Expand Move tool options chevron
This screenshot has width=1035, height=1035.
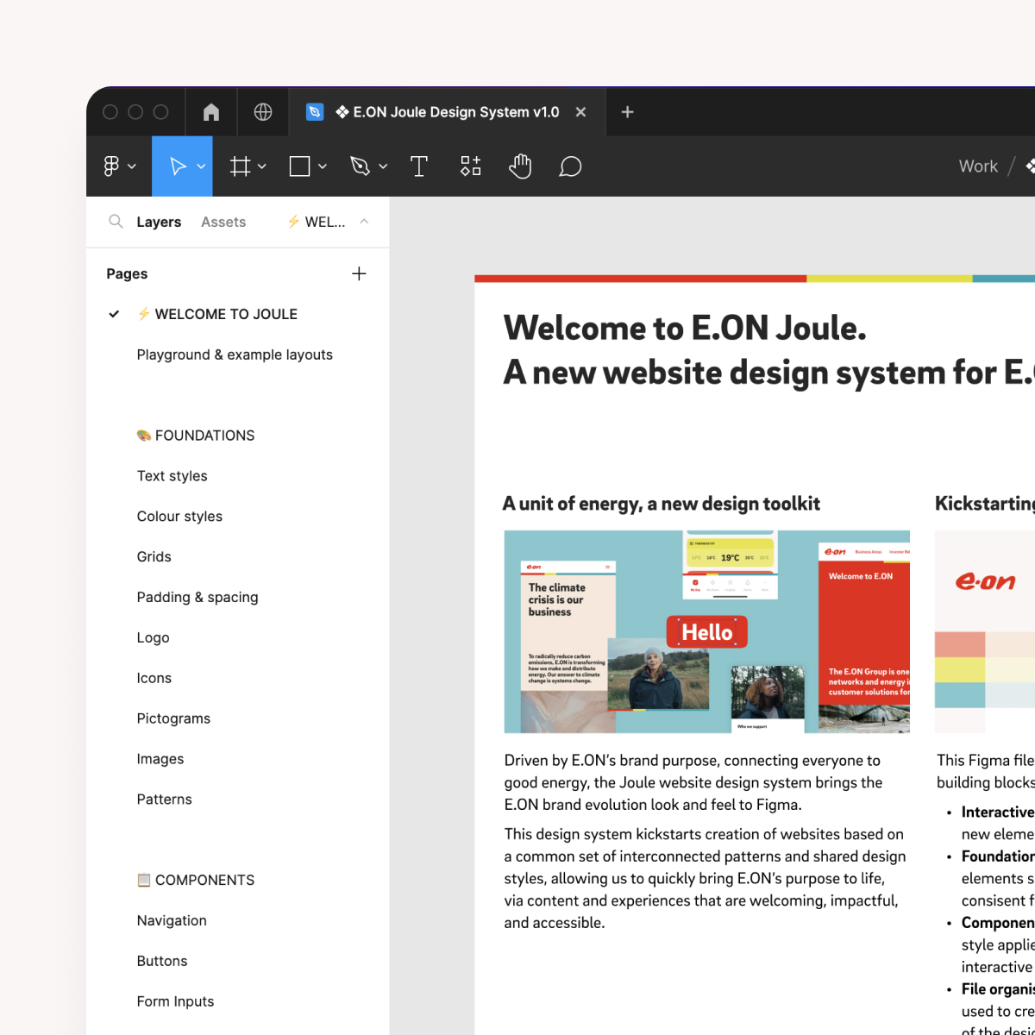tap(201, 166)
